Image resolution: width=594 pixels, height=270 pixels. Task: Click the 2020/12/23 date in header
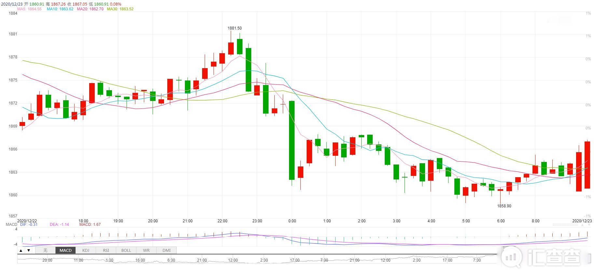(12, 4)
